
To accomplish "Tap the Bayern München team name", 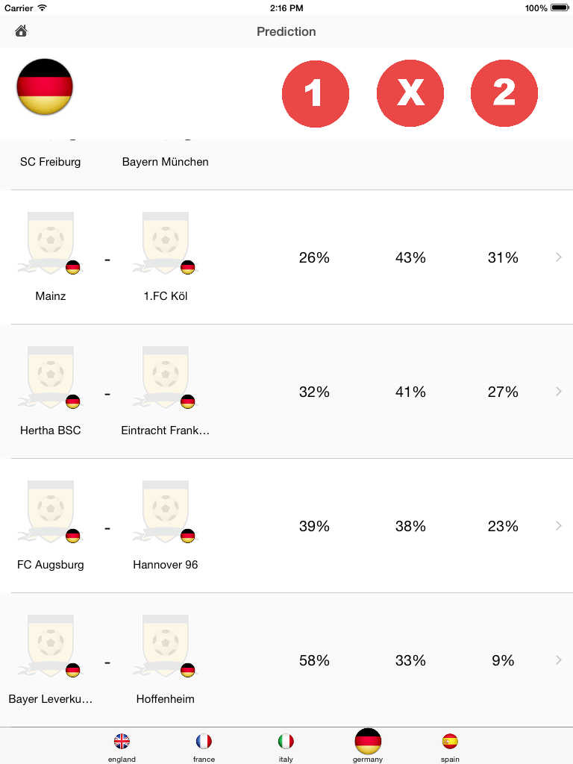I will (166, 162).
